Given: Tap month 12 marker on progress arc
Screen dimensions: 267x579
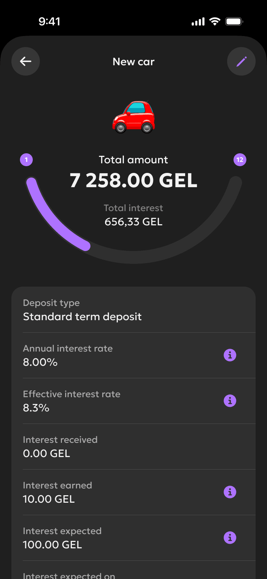Looking at the screenshot, I should (240, 160).
